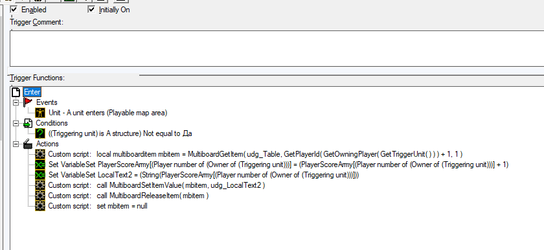Click gear icon of 'local multiboarditem mbitem' script
544x250 pixels.
click(x=40, y=154)
